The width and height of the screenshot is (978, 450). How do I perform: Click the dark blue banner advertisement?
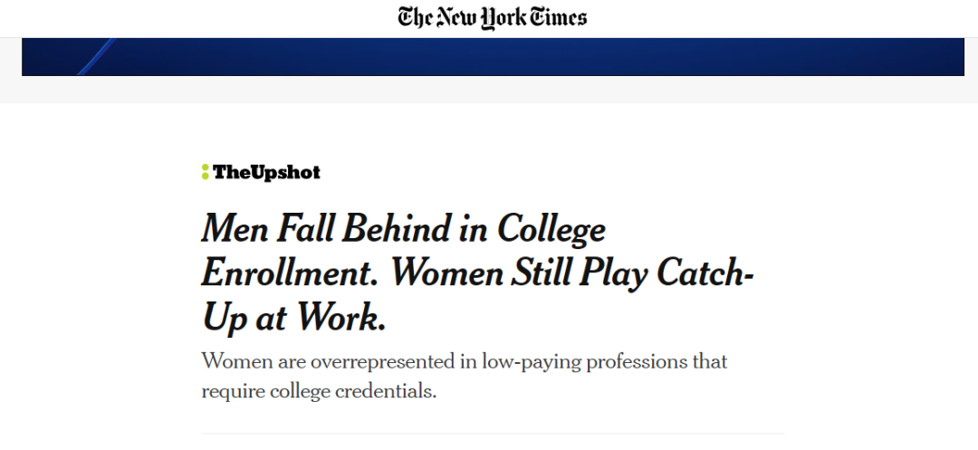coord(493,57)
